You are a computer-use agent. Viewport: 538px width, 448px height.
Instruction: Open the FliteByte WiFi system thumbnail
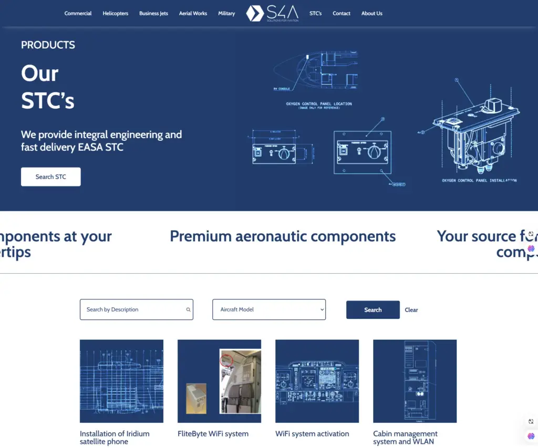[219, 381]
